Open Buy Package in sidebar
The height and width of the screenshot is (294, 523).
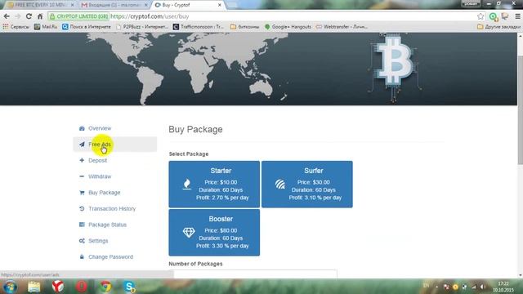(x=104, y=193)
